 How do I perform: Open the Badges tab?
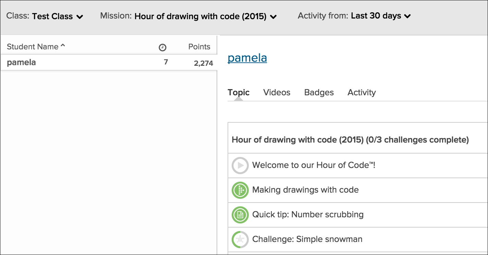click(318, 92)
